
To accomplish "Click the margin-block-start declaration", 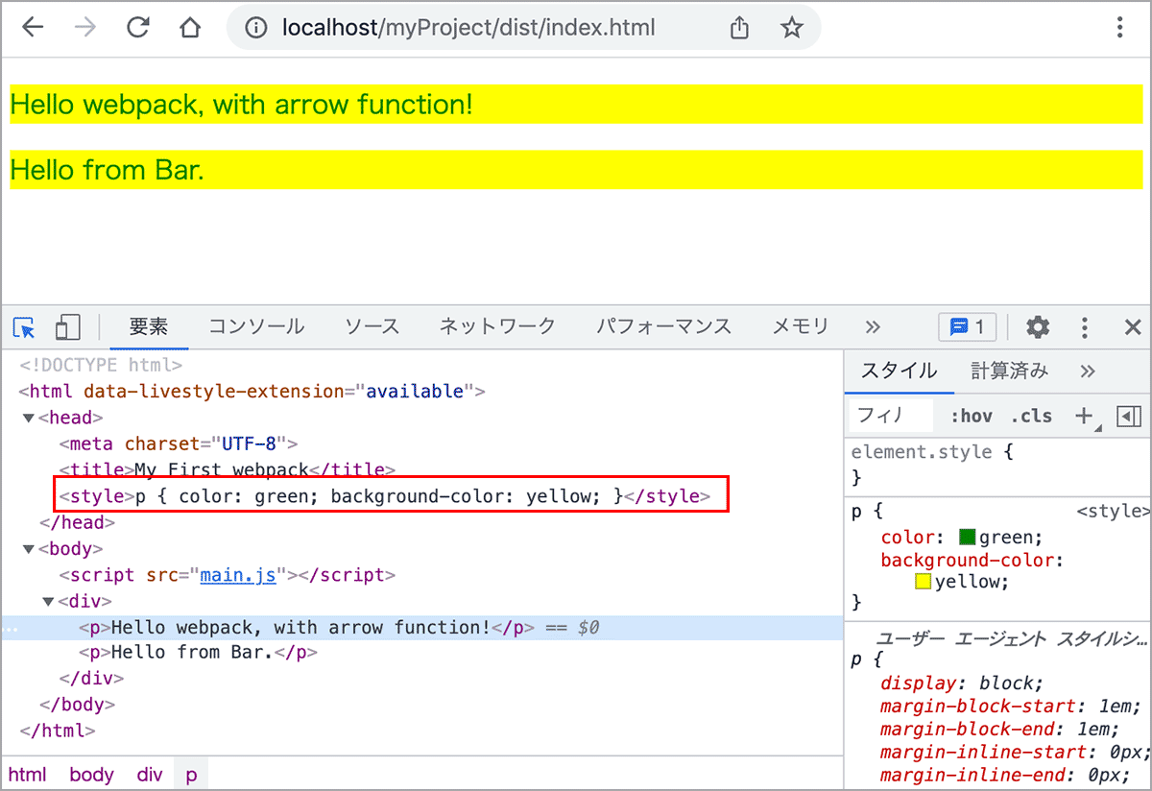I will 1011,707.
